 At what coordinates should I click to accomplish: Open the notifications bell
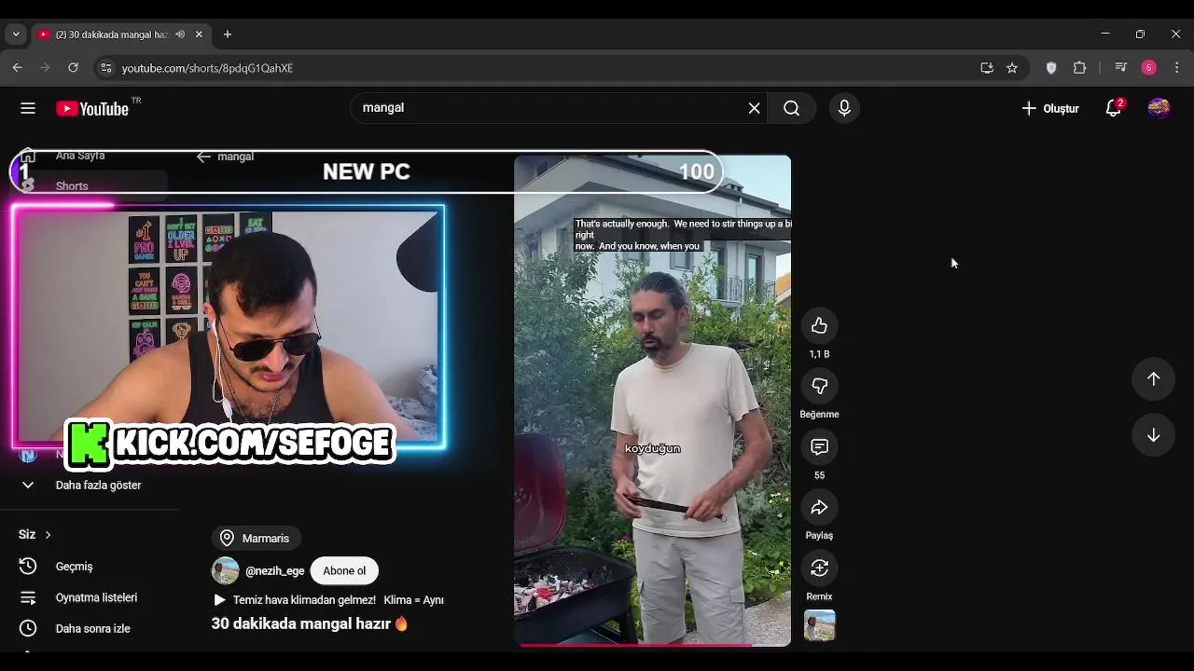[1113, 108]
